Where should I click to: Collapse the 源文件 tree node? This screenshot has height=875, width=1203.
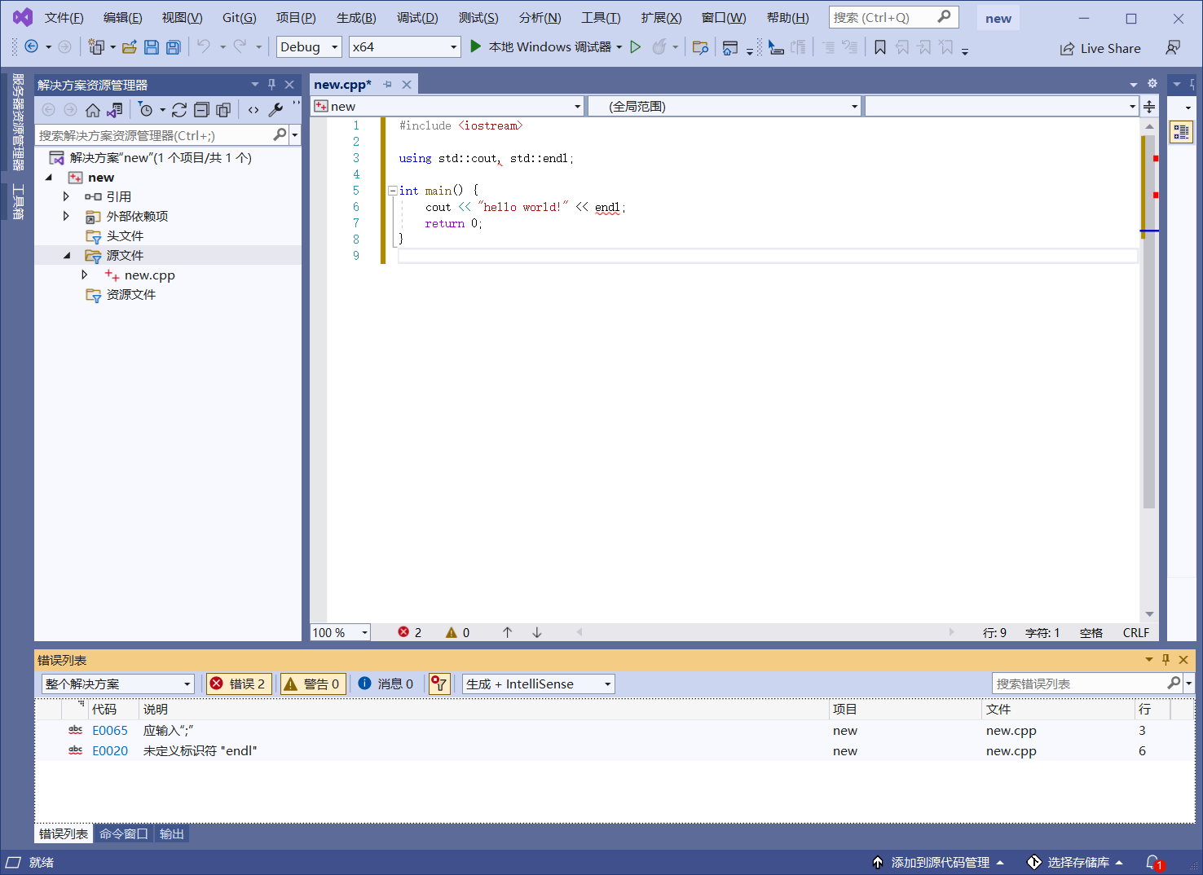pyautogui.click(x=67, y=255)
